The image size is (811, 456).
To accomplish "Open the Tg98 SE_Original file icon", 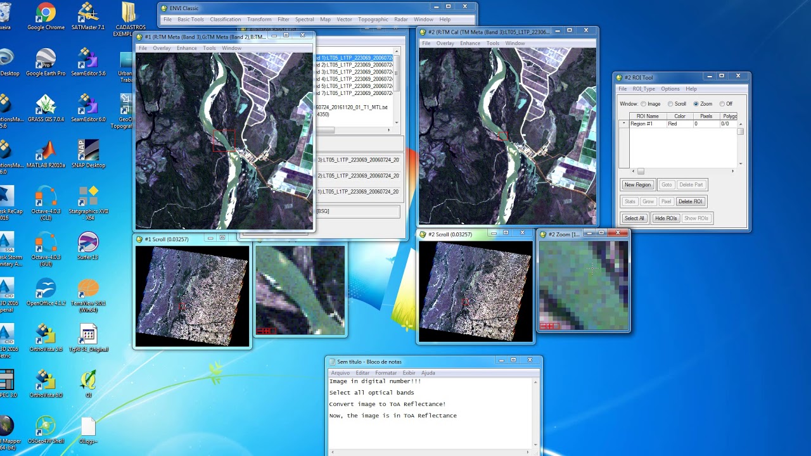I will [x=88, y=338].
